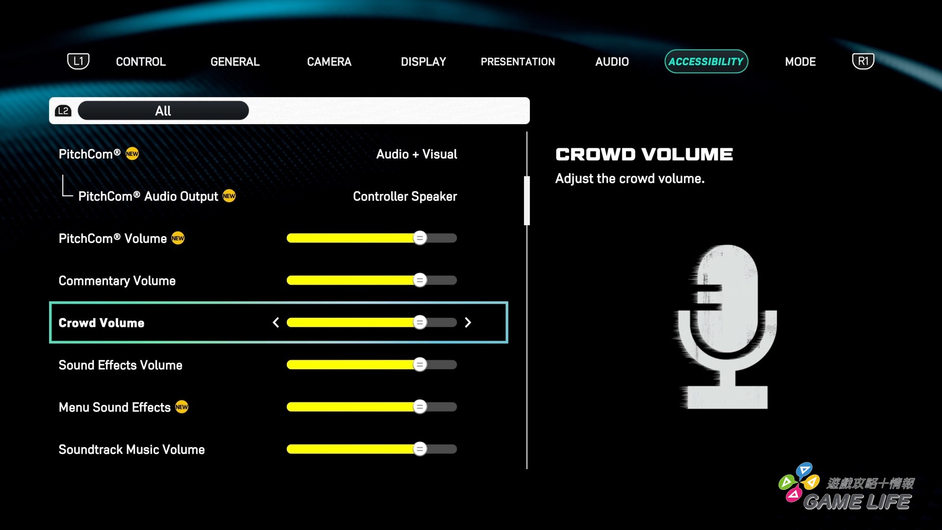Click the NEW badge on PitchCom Audio Output

(229, 196)
